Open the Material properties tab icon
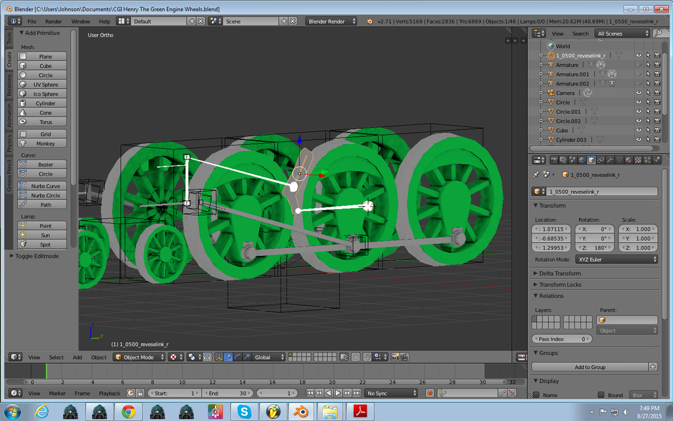Screen dimensions: 673x421 pos(628,160)
